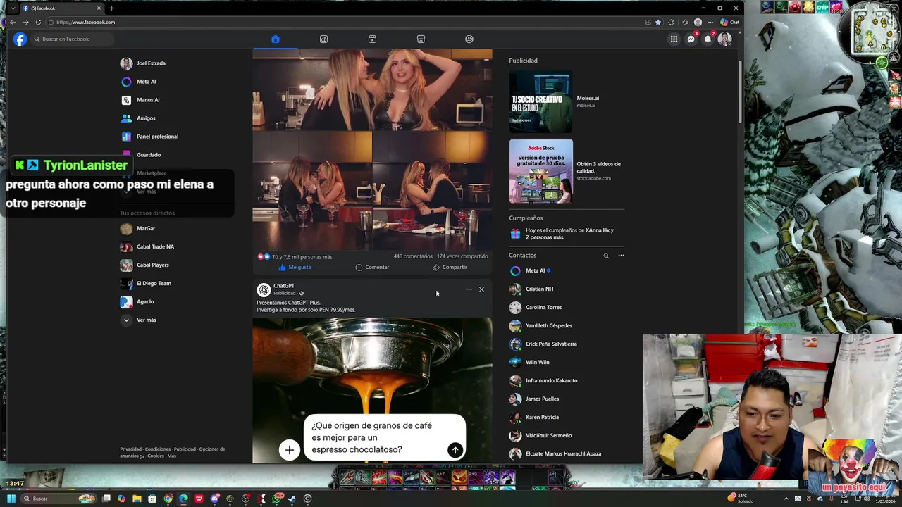Select the Home tab icon in Facebook header

coord(276,39)
